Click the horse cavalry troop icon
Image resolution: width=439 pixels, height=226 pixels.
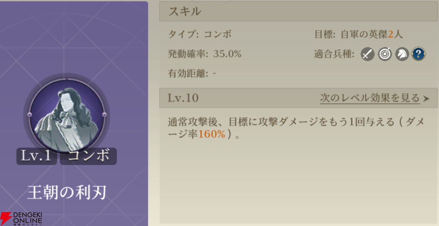[402, 54]
